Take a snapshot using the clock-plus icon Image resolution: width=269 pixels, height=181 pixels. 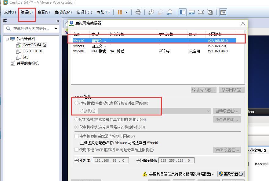pyautogui.click(x=151, y=12)
